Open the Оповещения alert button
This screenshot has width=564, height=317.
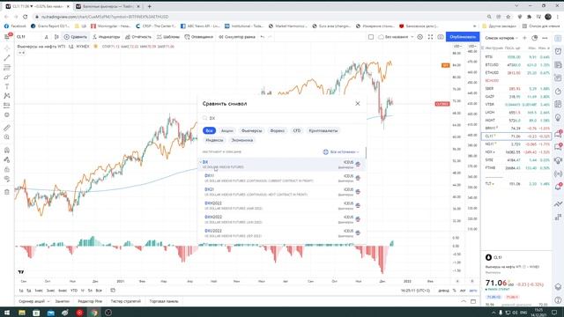tap(198, 37)
